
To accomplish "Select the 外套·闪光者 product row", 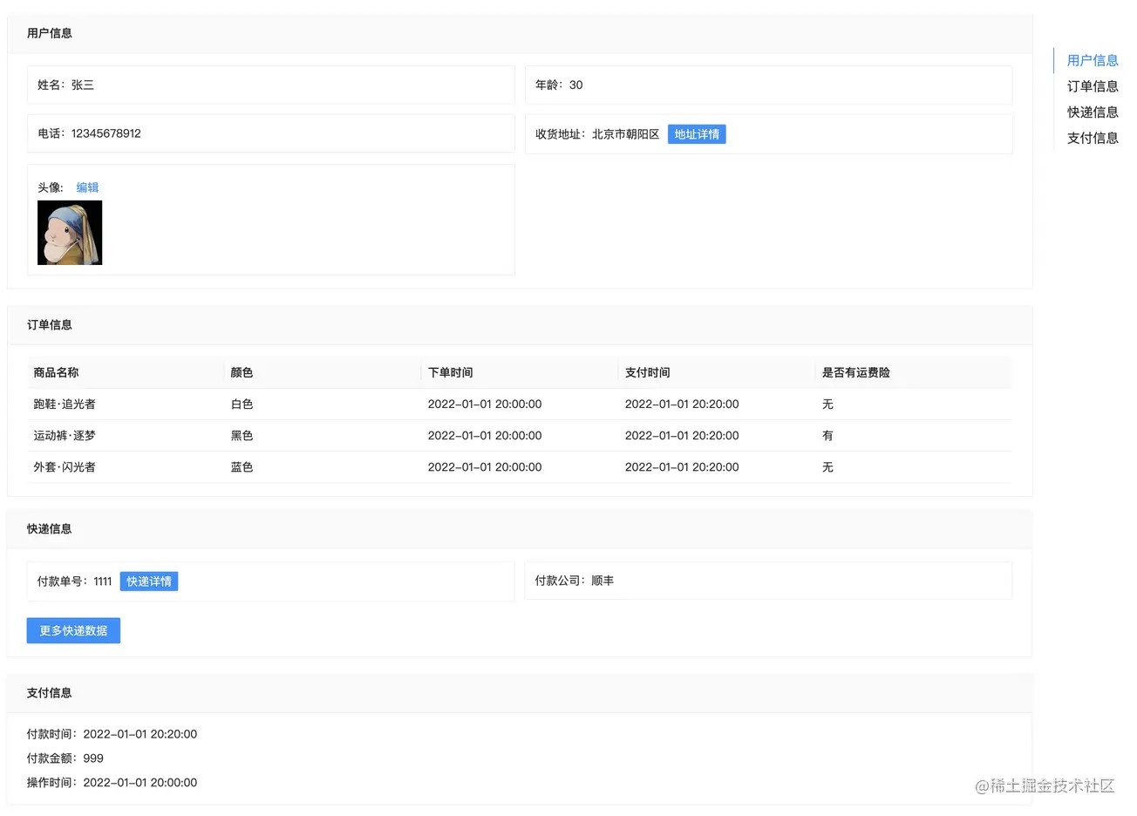I will [520, 467].
